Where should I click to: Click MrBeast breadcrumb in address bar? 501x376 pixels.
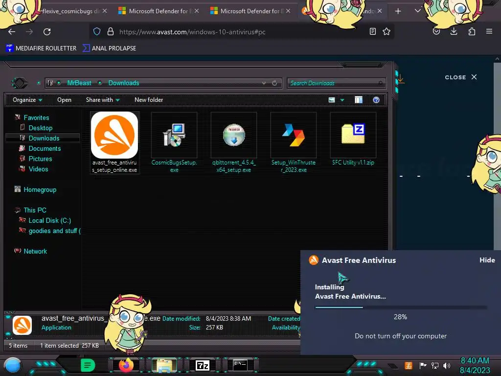(79, 83)
